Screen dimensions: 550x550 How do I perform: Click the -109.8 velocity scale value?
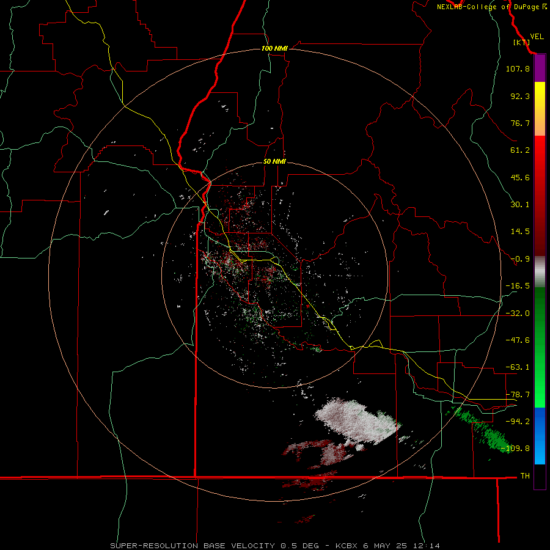click(515, 449)
